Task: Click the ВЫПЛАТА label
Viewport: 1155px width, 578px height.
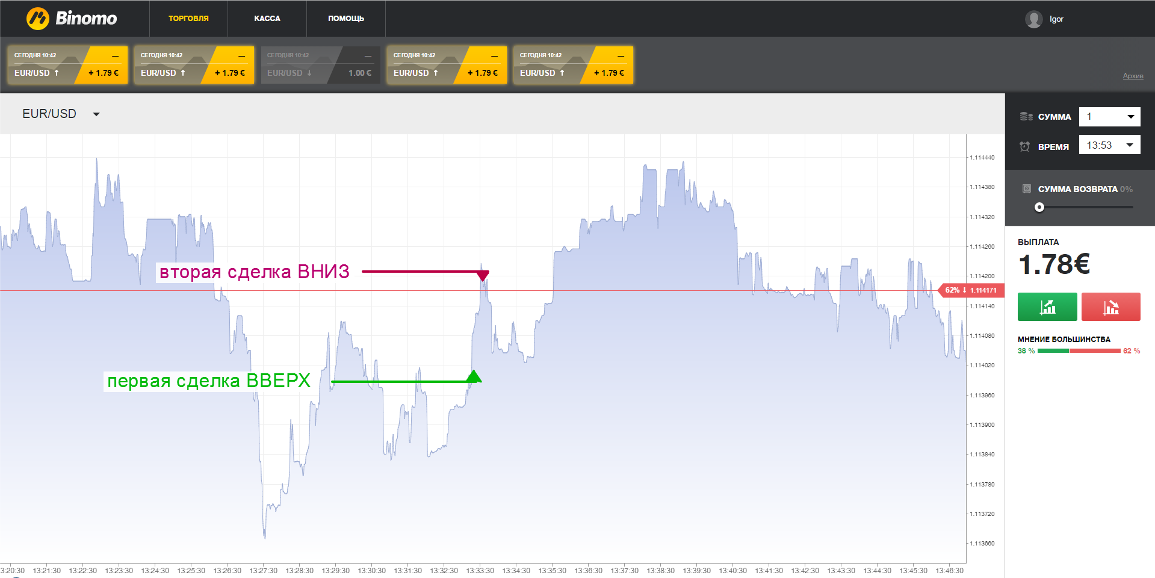Action: [x=1038, y=242]
